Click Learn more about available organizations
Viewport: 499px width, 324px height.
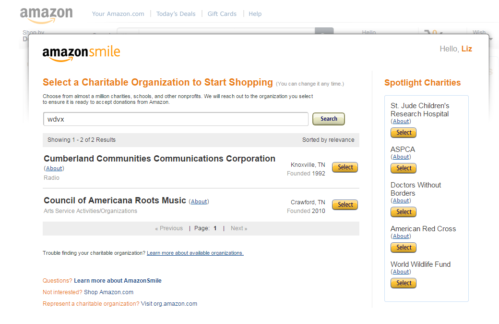pos(195,253)
